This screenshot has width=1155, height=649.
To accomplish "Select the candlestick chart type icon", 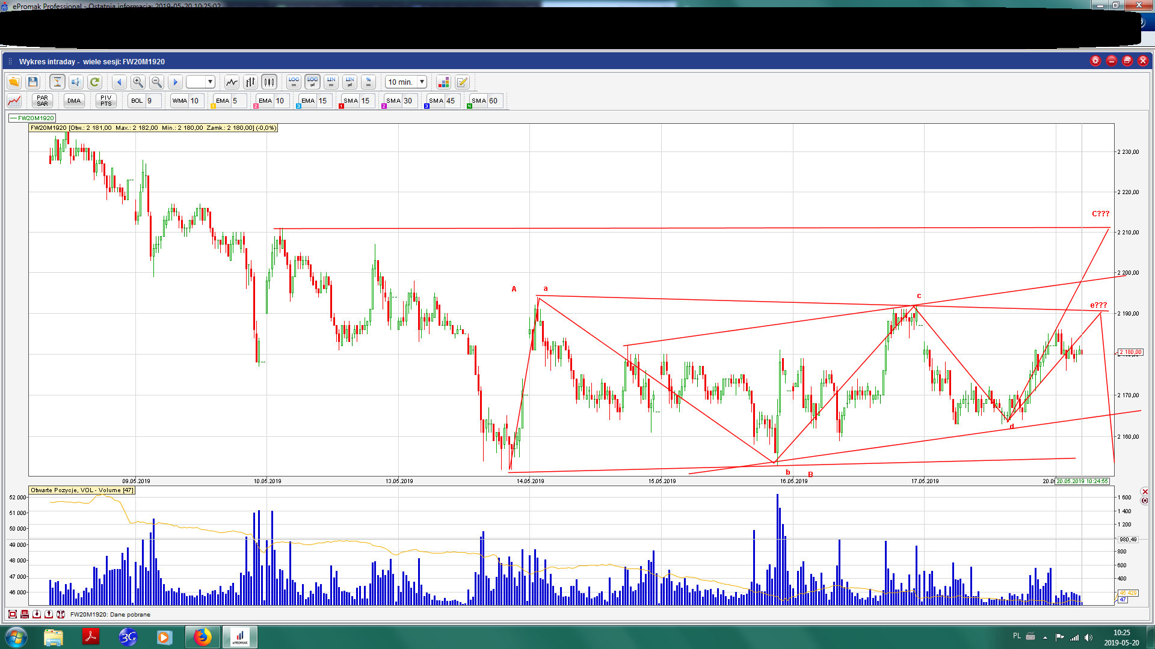I will click(269, 82).
